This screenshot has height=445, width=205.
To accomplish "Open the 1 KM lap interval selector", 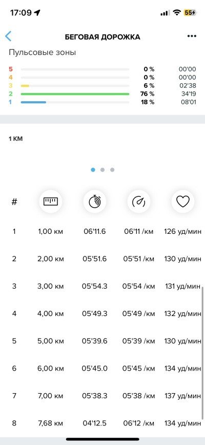I will 15,139.
